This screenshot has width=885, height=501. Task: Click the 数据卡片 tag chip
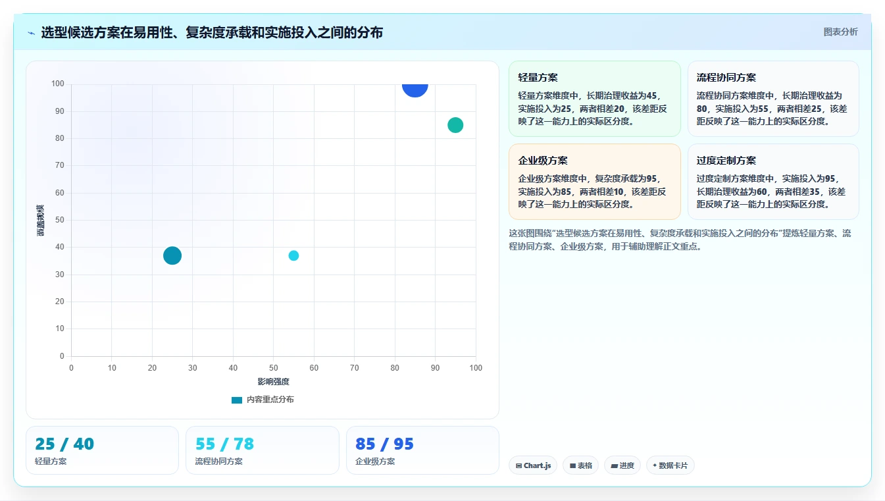(x=670, y=465)
